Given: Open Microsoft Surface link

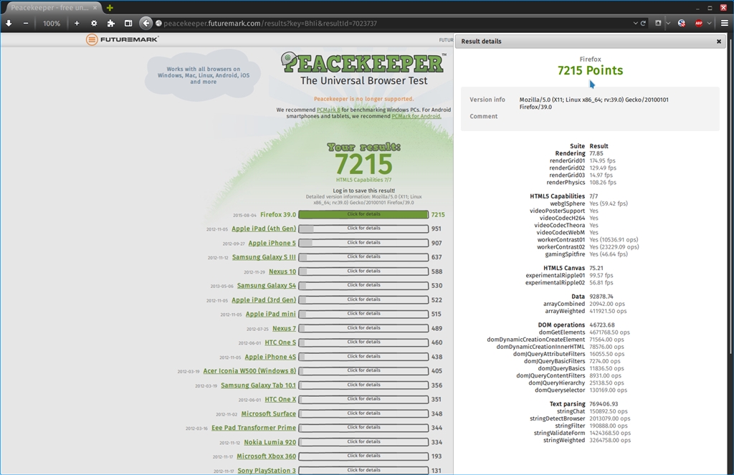Looking at the screenshot, I should pos(269,413).
